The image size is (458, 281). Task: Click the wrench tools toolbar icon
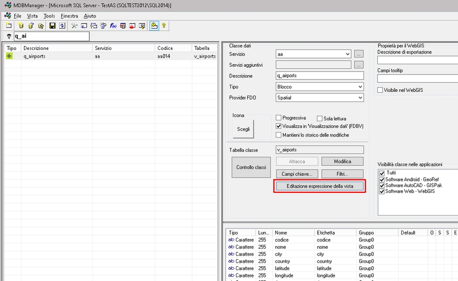(74, 25)
